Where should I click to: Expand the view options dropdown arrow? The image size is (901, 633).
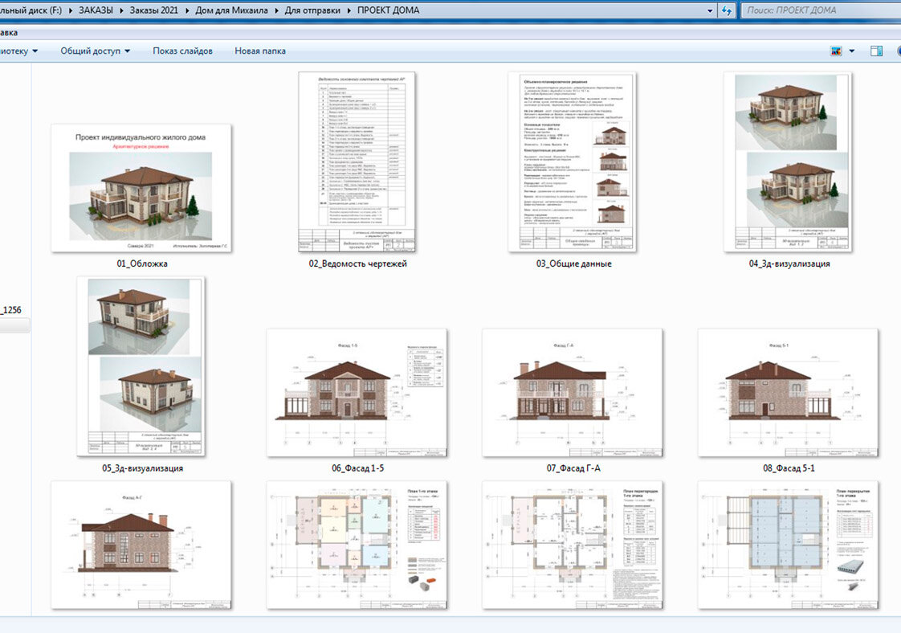pyautogui.click(x=851, y=51)
